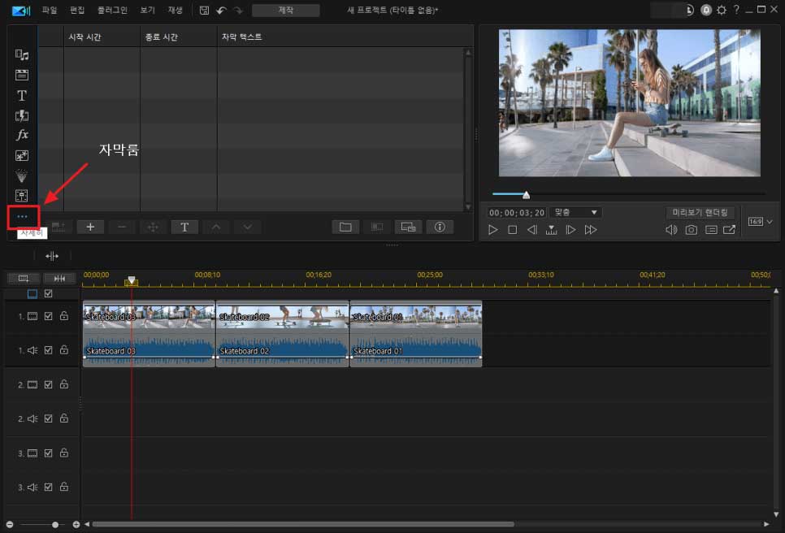Play the preview video

pyautogui.click(x=492, y=230)
